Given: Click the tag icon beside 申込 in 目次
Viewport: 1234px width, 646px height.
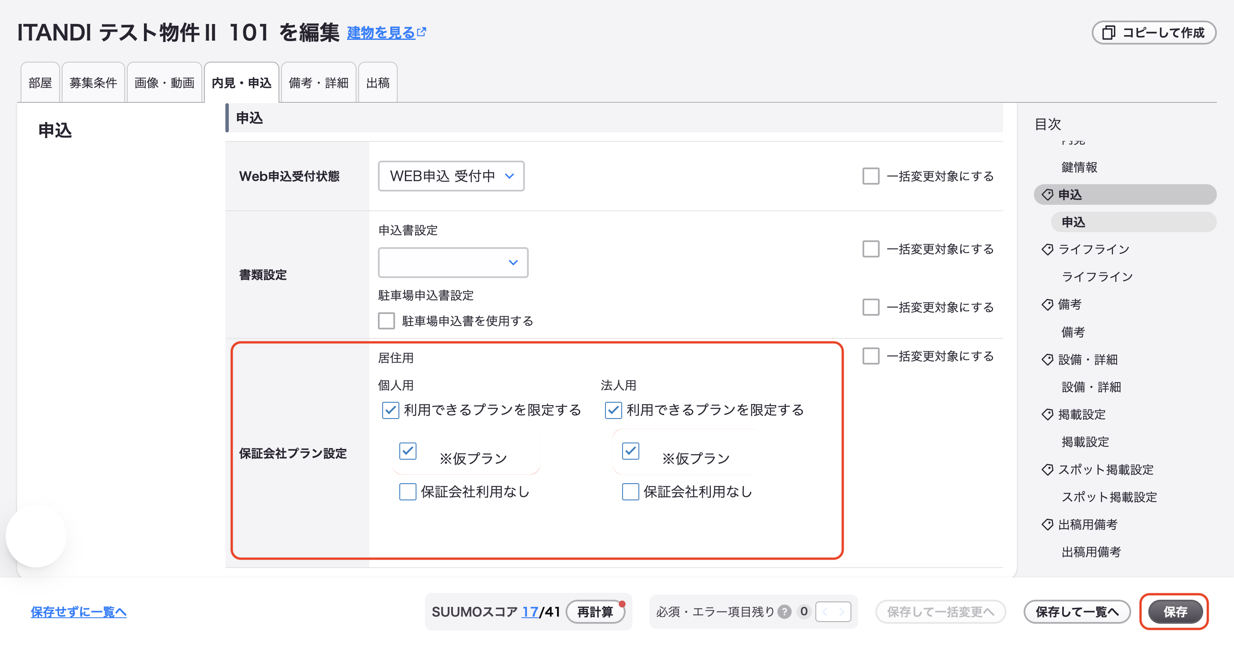Looking at the screenshot, I should [1047, 195].
